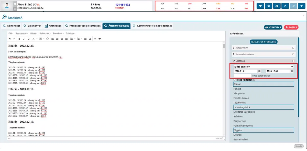The height and width of the screenshot is (151, 307).
Task: Center-align the text
Action: pyautogui.click(x=57, y=39)
